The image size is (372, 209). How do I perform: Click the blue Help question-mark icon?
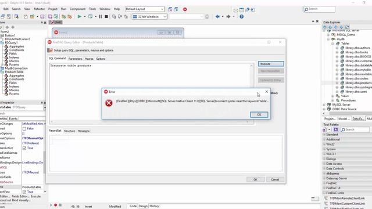242,17
